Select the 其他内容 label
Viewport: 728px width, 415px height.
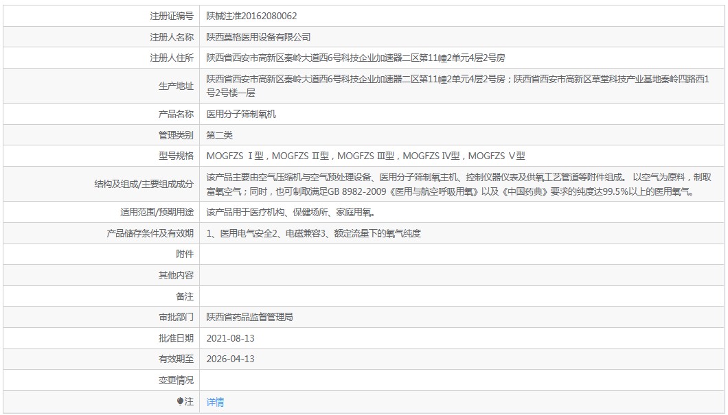176,276
